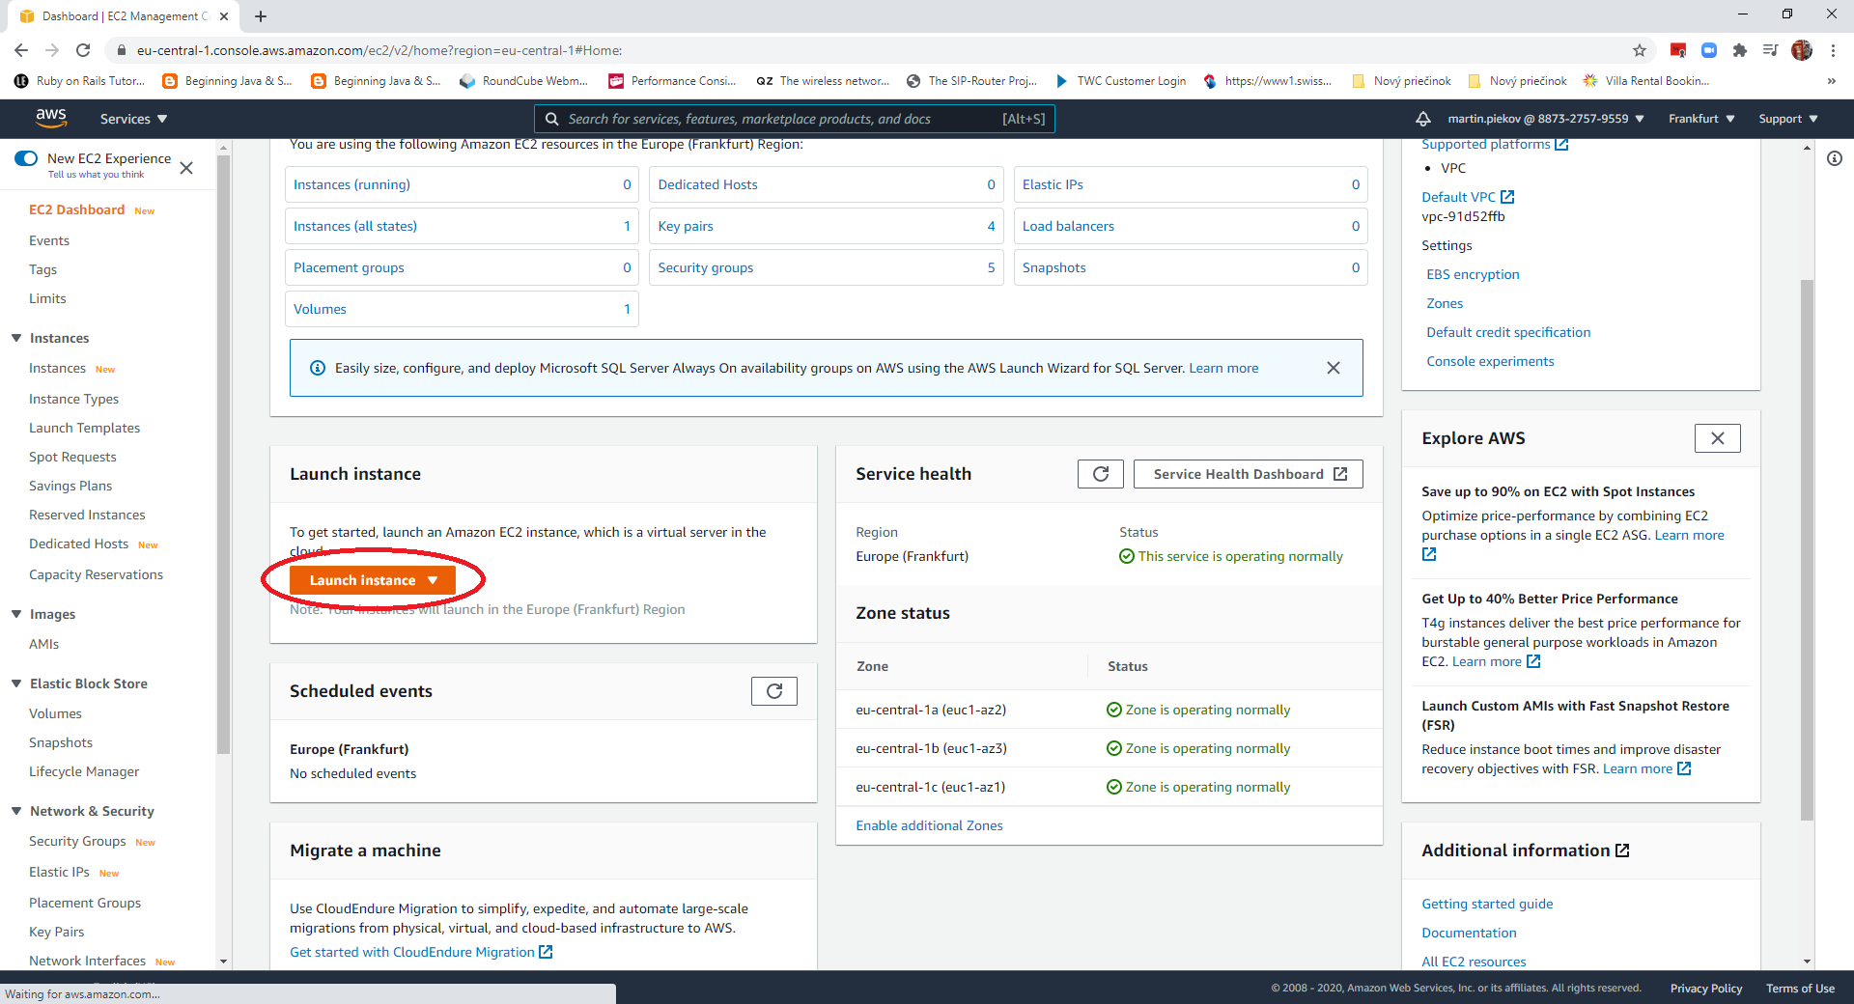The height and width of the screenshot is (1004, 1854).
Task: Open the Frankfurt region selector
Action: [1701, 119]
